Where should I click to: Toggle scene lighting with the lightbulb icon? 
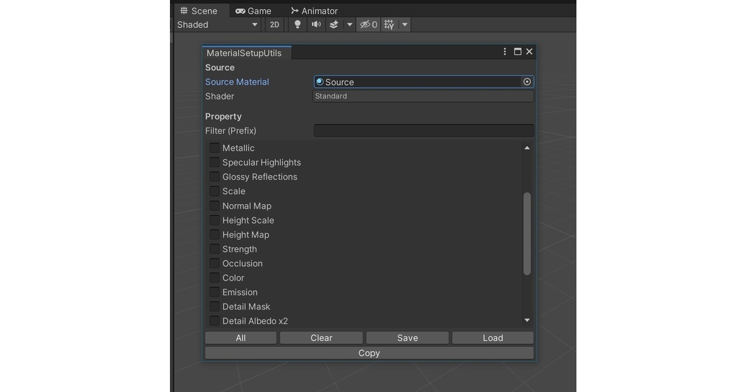(298, 25)
